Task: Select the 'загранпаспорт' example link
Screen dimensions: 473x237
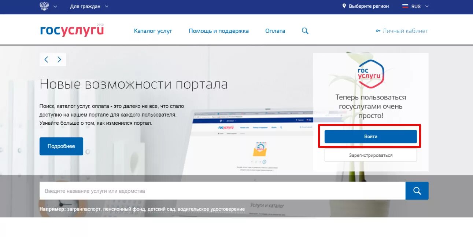Action: [84, 209]
